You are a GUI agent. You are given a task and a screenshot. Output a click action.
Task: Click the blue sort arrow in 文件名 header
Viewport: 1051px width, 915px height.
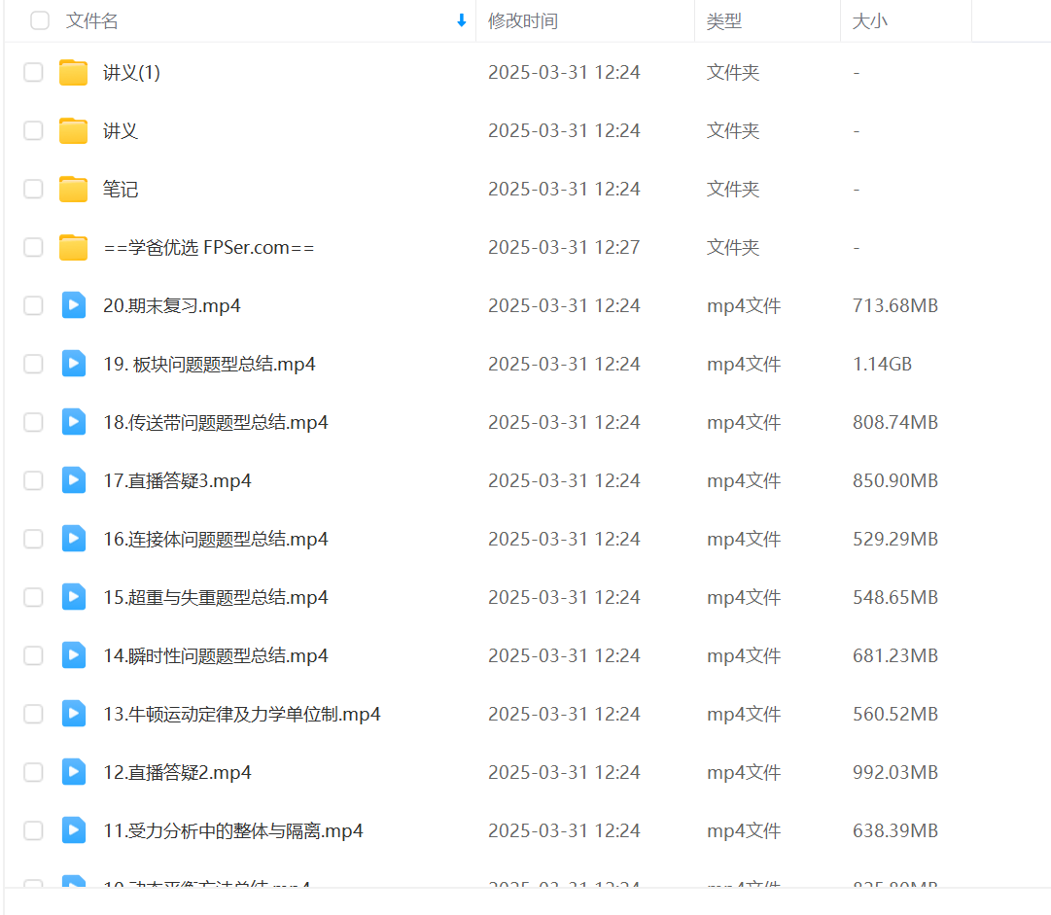461,20
